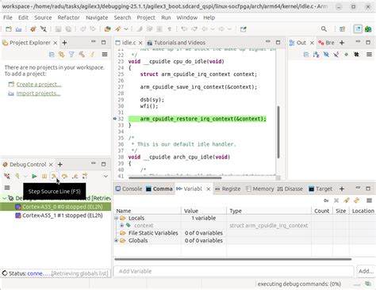Click the Open Perspective icon
The image size is (376, 290).
coord(343,29)
